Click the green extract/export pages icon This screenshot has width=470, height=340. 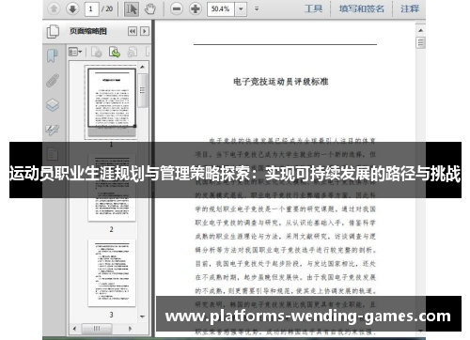click(115, 52)
